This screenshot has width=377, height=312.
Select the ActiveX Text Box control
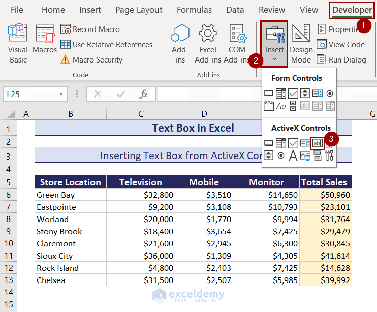[317, 143]
